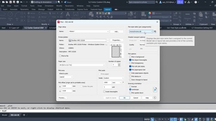
Task: Click the Add... button in Page setup
Action: [117, 32]
